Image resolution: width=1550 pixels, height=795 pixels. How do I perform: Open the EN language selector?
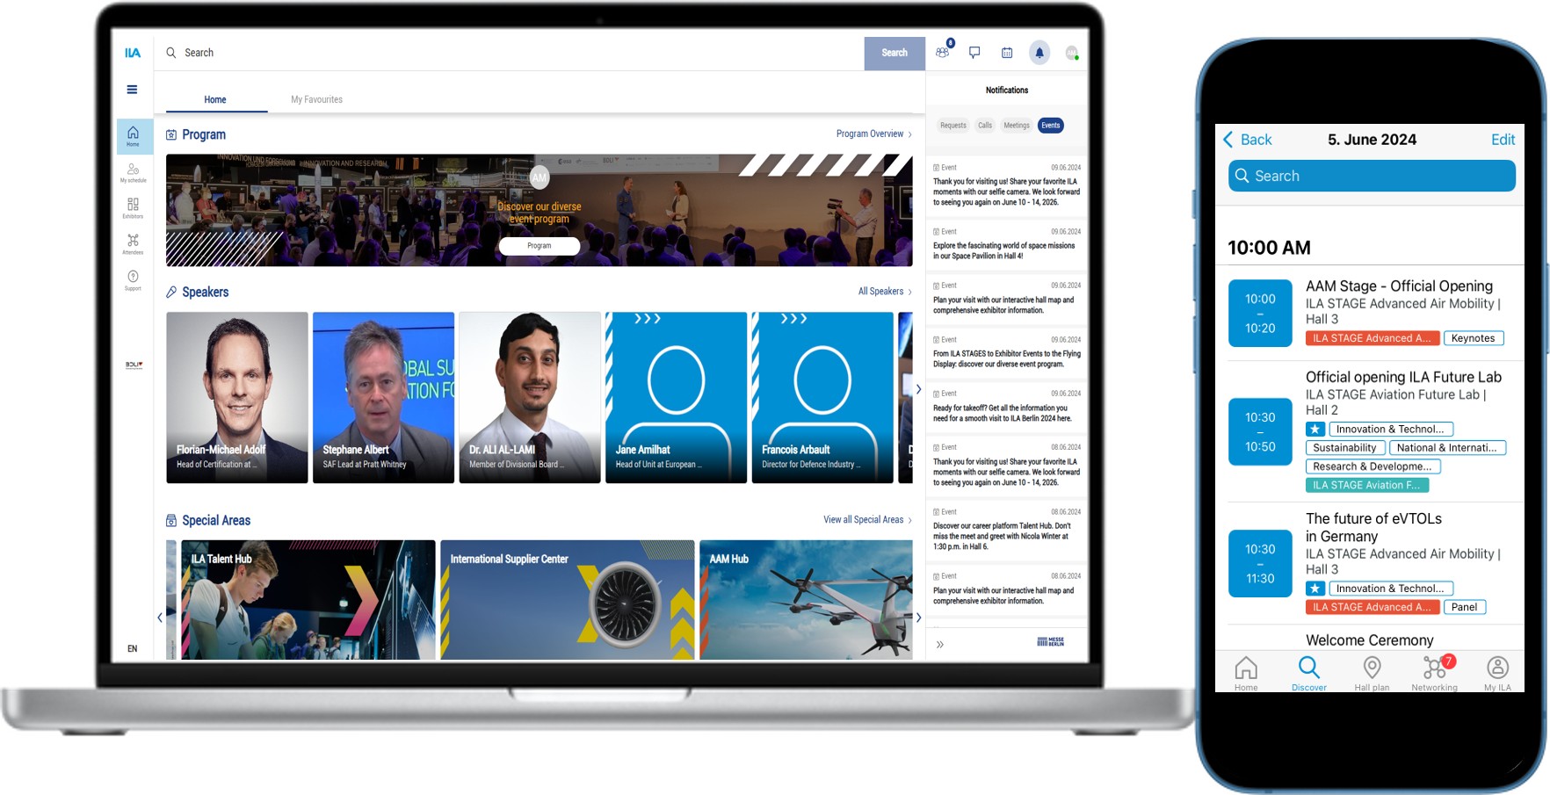pyautogui.click(x=132, y=649)
